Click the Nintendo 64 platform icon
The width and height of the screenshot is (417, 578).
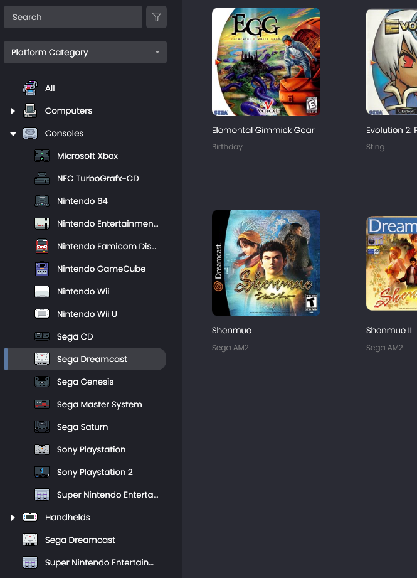click(42, 201)
